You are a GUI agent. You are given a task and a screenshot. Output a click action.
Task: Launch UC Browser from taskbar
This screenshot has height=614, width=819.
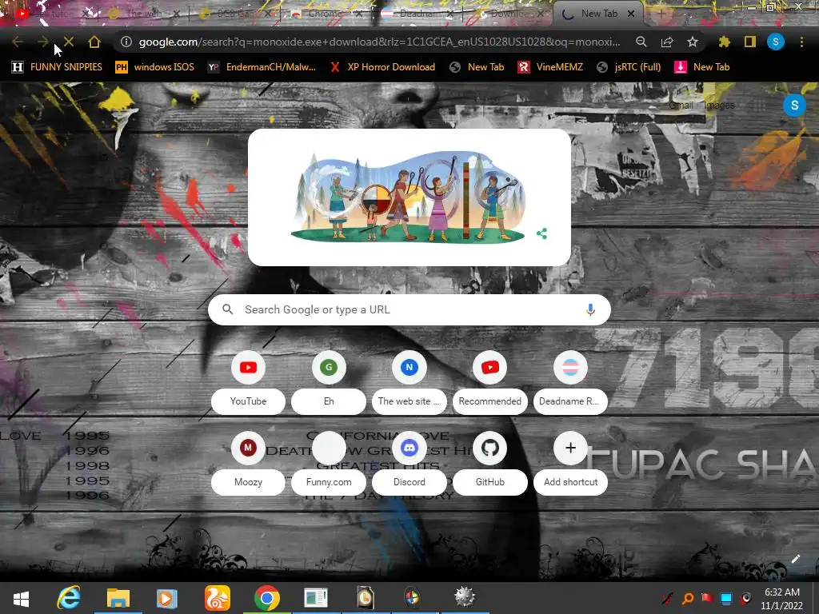click(x=217, y=598)
